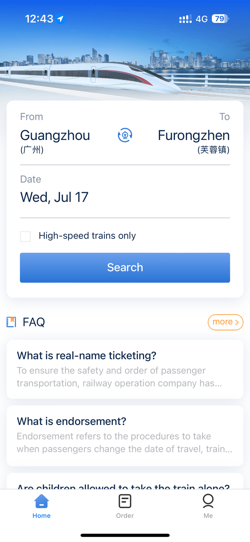Select the Furongzhen destination station field
The image size is (250, 542).
[x=194, y=141]
